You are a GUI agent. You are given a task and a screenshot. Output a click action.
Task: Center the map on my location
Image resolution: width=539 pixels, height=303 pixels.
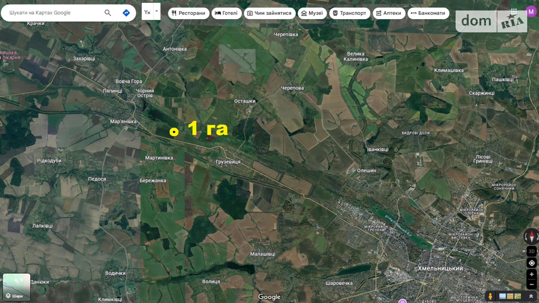(531, 263)
